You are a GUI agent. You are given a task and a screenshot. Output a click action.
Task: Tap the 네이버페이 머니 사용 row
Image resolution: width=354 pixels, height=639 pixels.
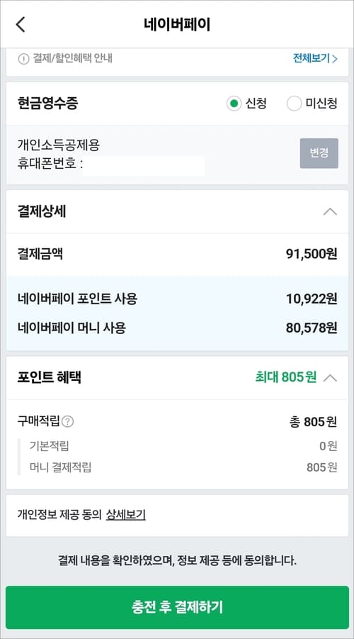click(x=177, y=328)
